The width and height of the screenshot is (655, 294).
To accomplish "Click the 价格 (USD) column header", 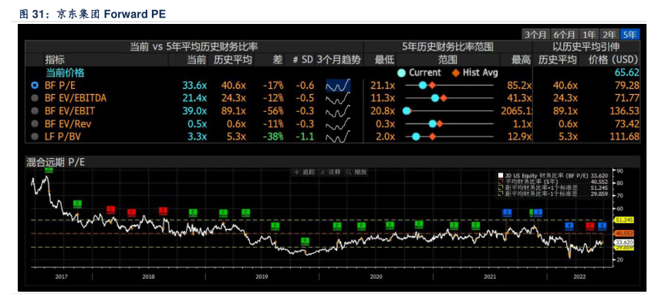I will (x=614, y=59).
